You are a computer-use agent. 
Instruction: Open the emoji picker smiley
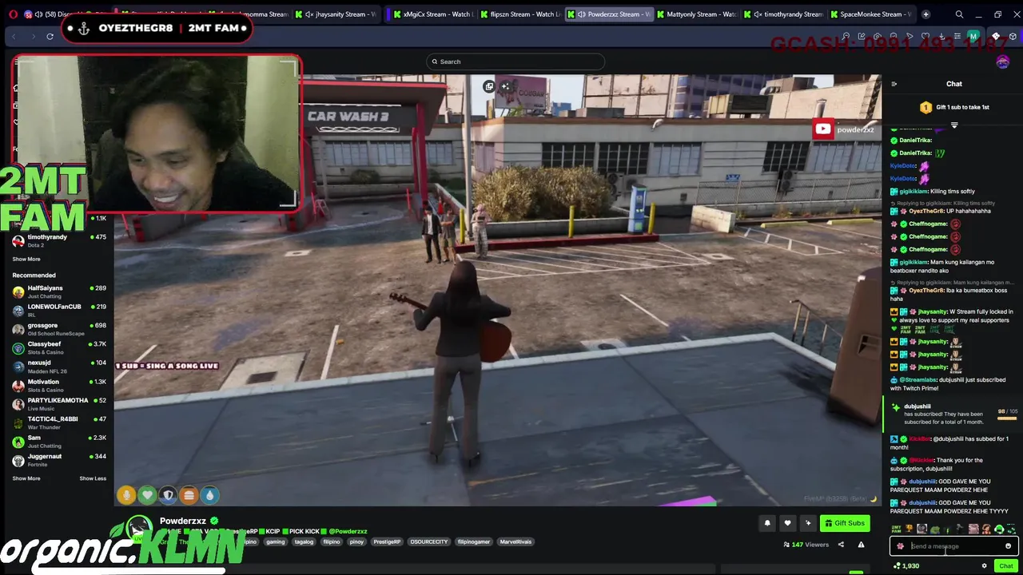pos(1008,546)
